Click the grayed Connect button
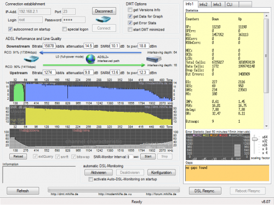This screenshot has height=205, width=274. (x=104, y=28)
